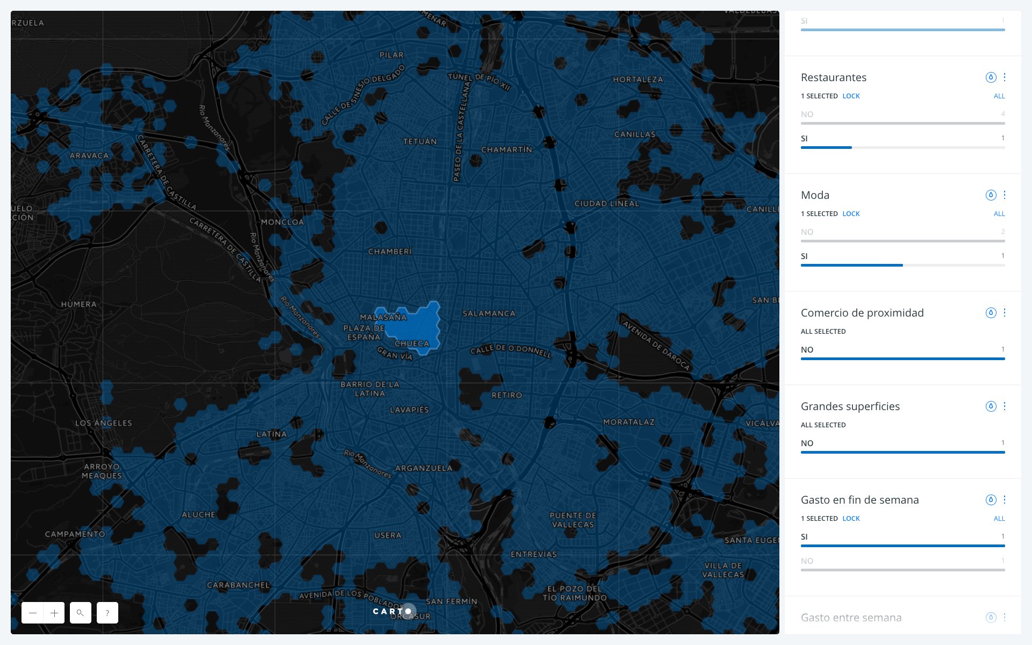Open Comercio de proximidad options menu
Image resolution: width=1032 pixels, height=645 pixels.
(1005, 313)
